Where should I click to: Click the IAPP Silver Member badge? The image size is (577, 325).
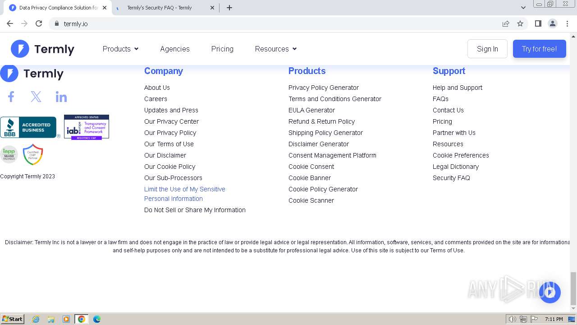pos(9,154)
